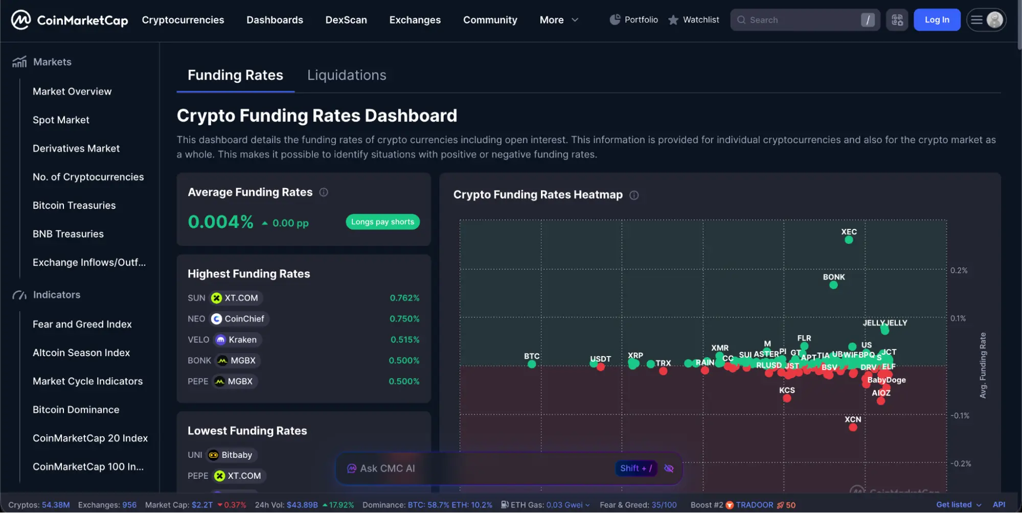Open CoinMarketCap 20 Index page
The height and width of the screenshot is (513, 1022).
[x=90, y=438]
